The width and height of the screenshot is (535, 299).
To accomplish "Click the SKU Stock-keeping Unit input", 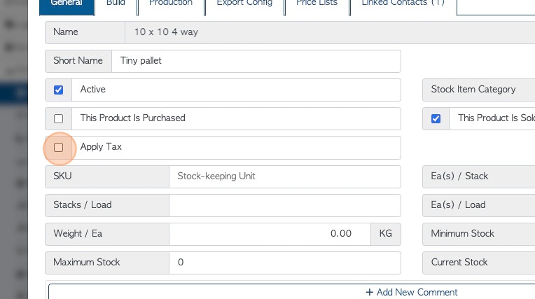I will (285, 176).
